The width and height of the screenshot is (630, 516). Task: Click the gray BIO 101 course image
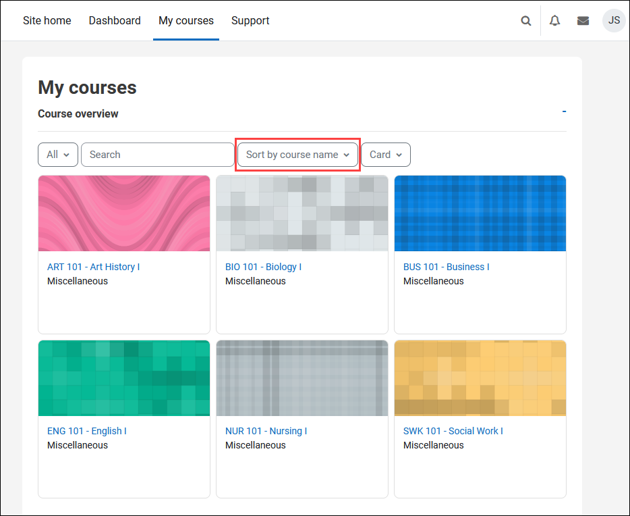302,213
